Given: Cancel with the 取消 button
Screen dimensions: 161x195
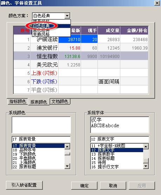Looking at the screenshot, I should (113, 186).
